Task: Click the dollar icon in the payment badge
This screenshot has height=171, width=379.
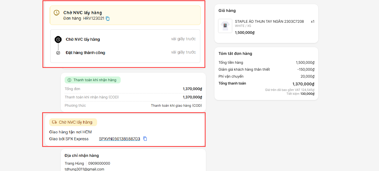Action: coord(69,80)
